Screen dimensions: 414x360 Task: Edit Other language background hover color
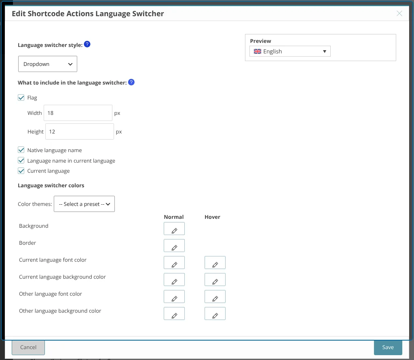pyautogui.click(x=215, y=313)
